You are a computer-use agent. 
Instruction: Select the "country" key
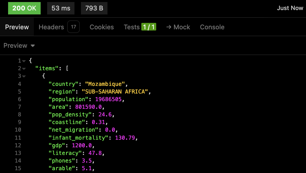(x=64, y=84)
